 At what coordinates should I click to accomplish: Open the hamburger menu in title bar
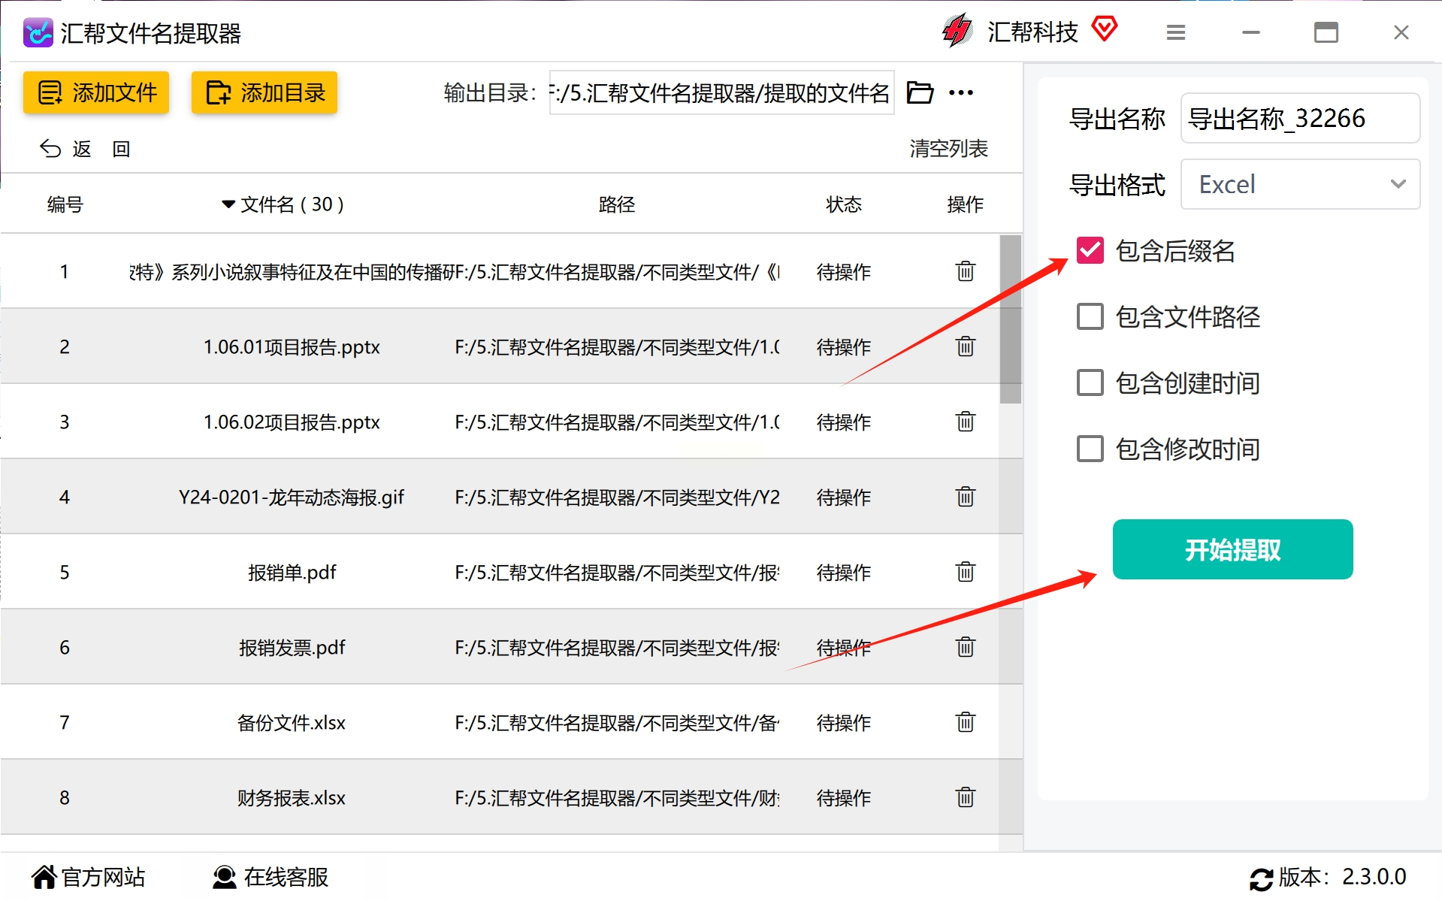[x=1176, y=32]
